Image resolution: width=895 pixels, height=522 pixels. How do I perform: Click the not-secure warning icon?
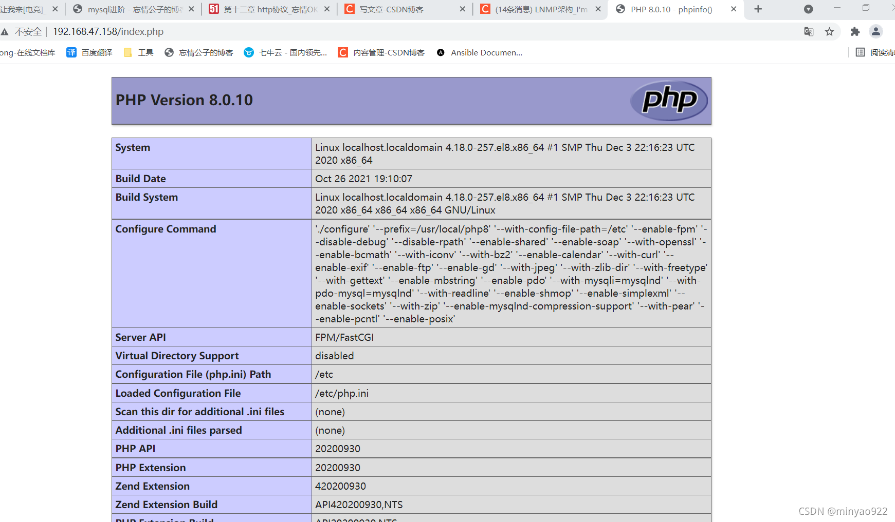pos(5,32)
